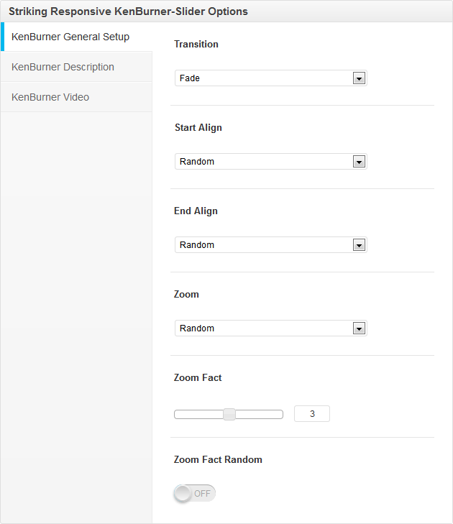This screenshot has height=524, width=453.
Task: Click the Start Align heading label
Action: point(198,127)
